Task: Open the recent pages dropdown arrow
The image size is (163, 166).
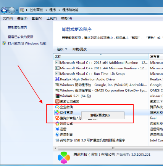Action: coord(17,10)
